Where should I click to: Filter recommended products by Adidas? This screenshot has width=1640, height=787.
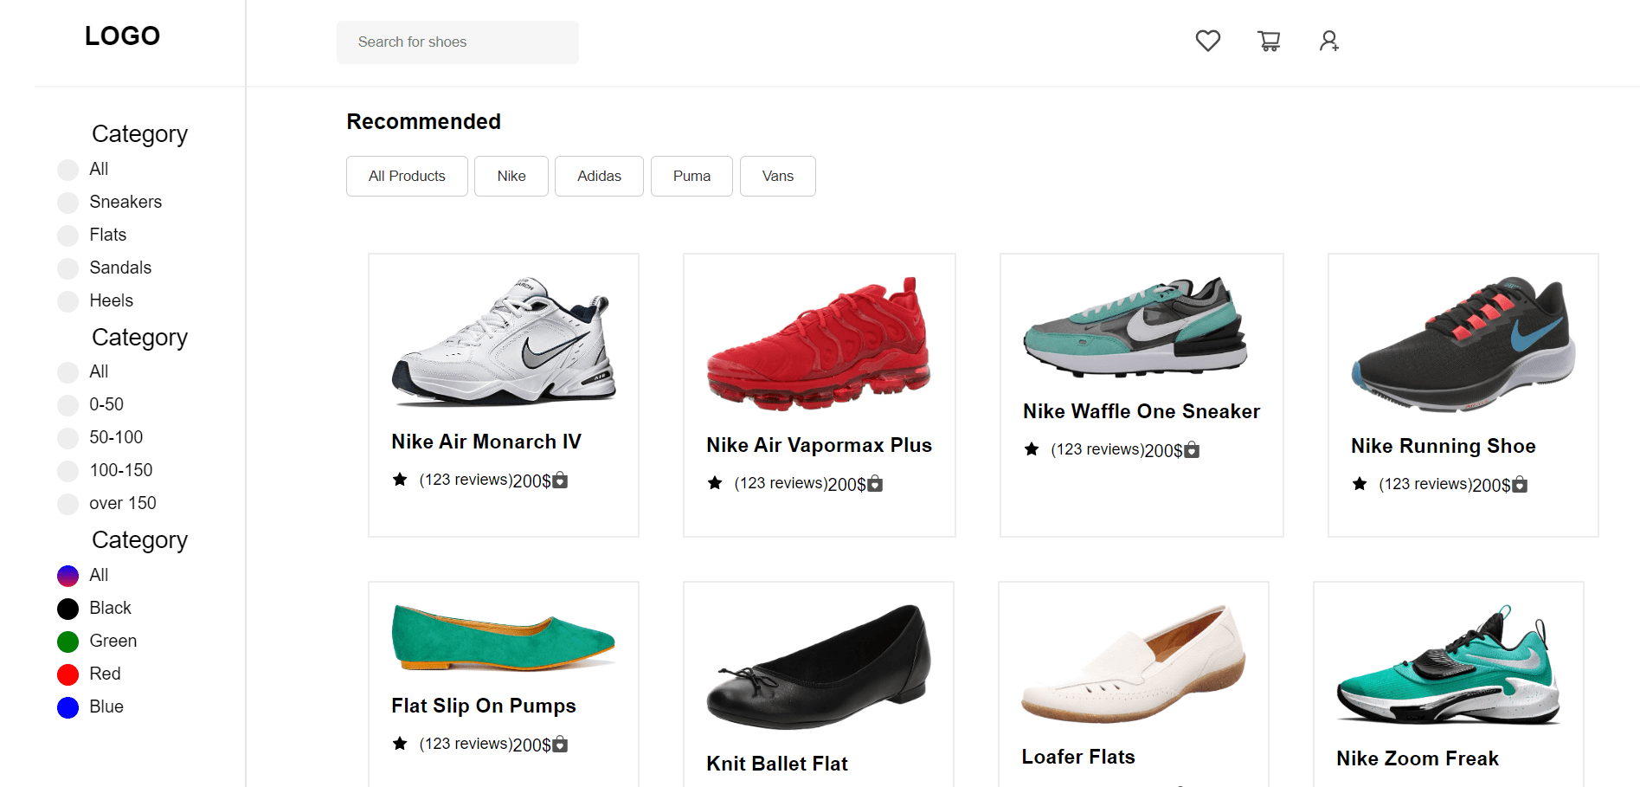click(599, 176)
